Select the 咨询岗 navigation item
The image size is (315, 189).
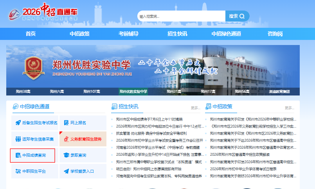pyautogui.click(x=275, y=34)
